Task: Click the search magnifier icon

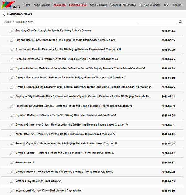Action: pos(180,22)
